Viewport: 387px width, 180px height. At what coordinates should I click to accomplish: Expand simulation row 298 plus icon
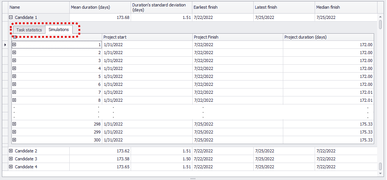pos(14,124)
